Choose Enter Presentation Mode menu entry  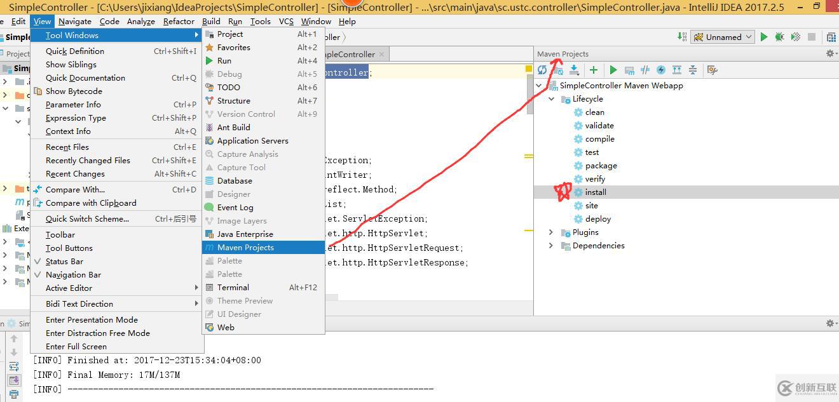[x=92, y=320]
